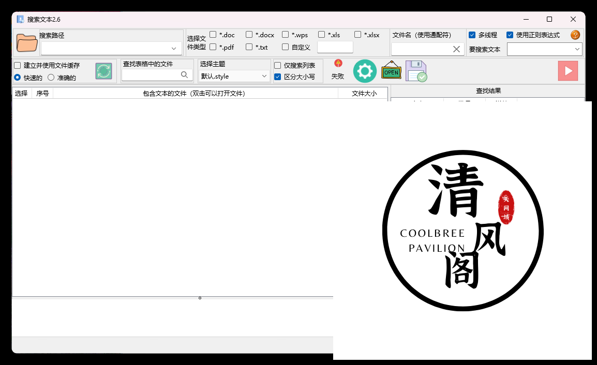This screenshot has height=365, width=597.
Task: Disable the 多线程 multithreading checkbox
Action: coord(472,35)
